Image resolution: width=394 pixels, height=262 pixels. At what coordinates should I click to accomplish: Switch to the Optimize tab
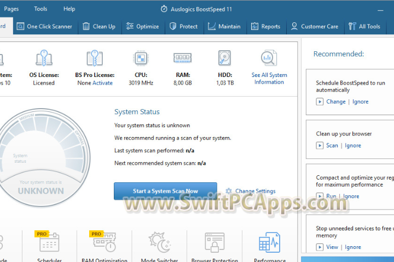pos(142,26)
